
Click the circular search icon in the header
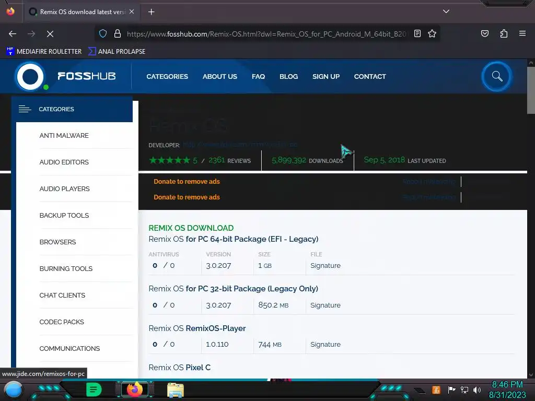(497, 76)
